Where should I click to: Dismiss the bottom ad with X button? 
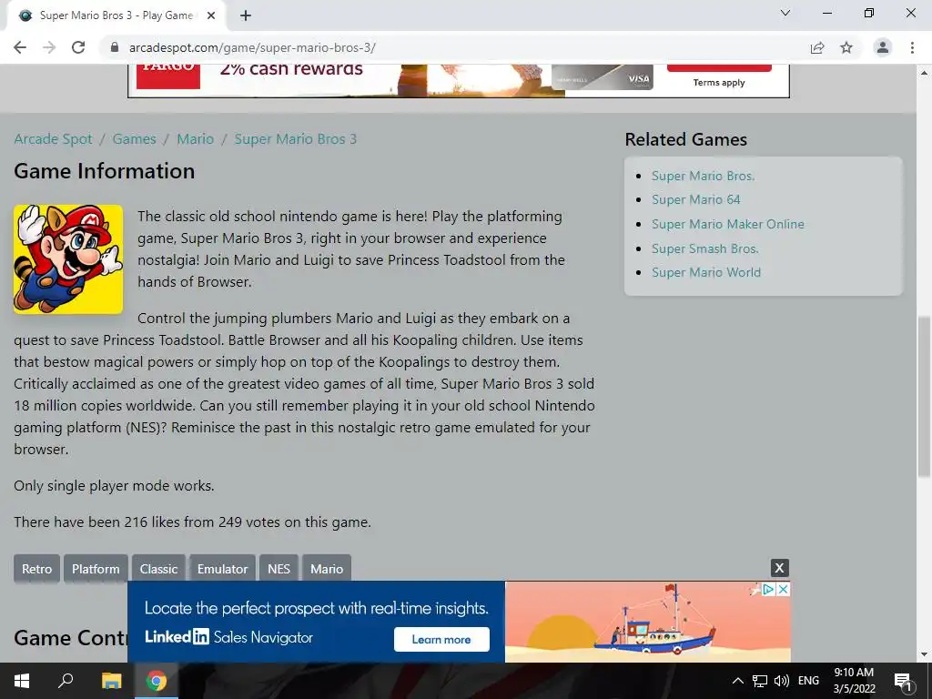[779, 568]
